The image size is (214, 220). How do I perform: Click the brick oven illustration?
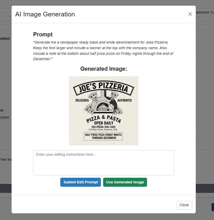coord(103,102)
